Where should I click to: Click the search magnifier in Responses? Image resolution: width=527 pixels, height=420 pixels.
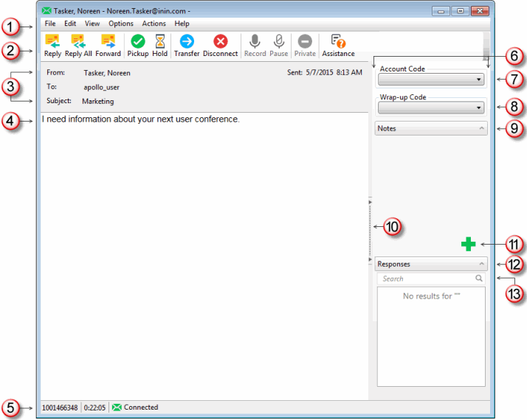point(479,279)
